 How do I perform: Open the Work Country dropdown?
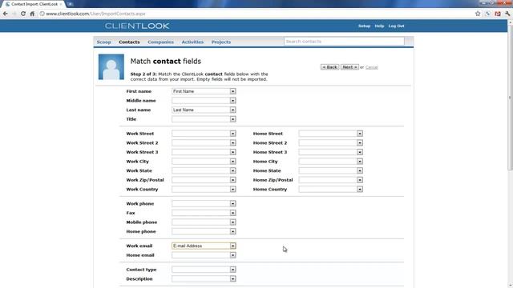pyautogui.click(x=204, y=189)
